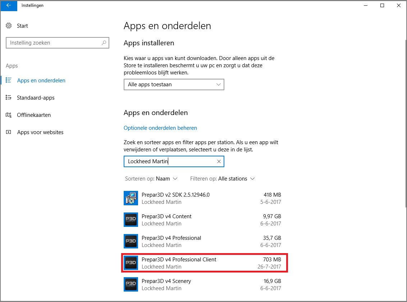This screenshot has height=302, width=407.
Task: Open Offlinekaarten in sidebar
Action: pos(34,115)
